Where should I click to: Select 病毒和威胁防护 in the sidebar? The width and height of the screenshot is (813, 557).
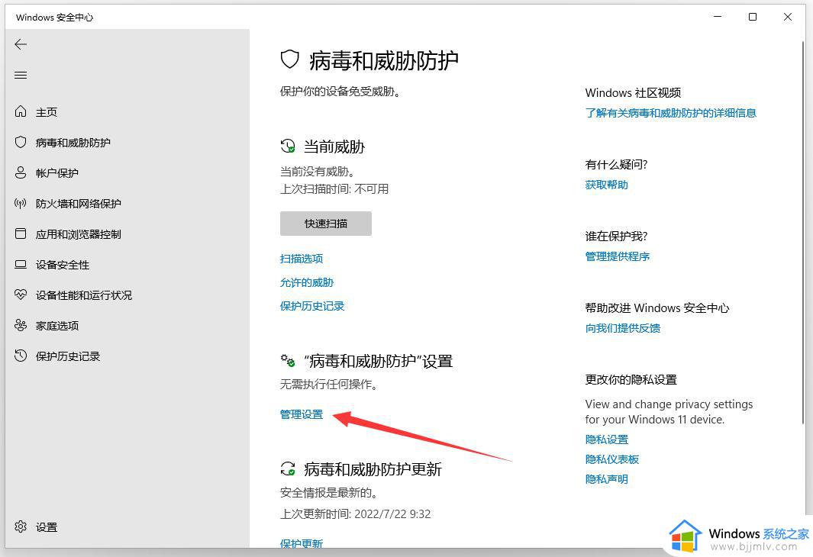[73, 143]
